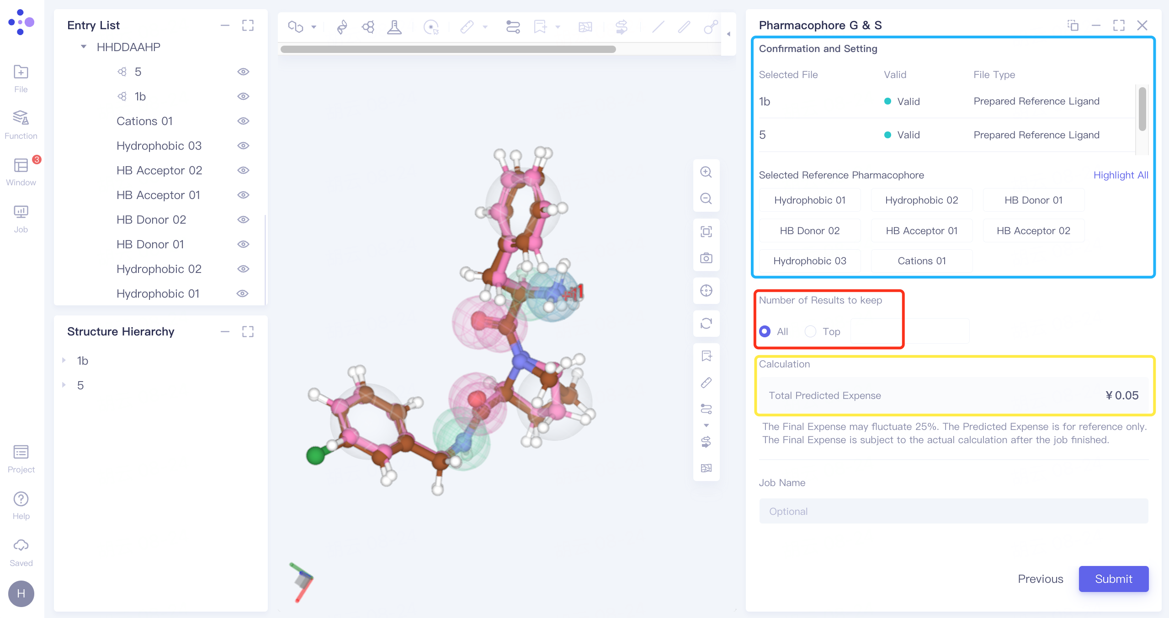Click the toolbar horizontal scrollbar

coord(448,49)
